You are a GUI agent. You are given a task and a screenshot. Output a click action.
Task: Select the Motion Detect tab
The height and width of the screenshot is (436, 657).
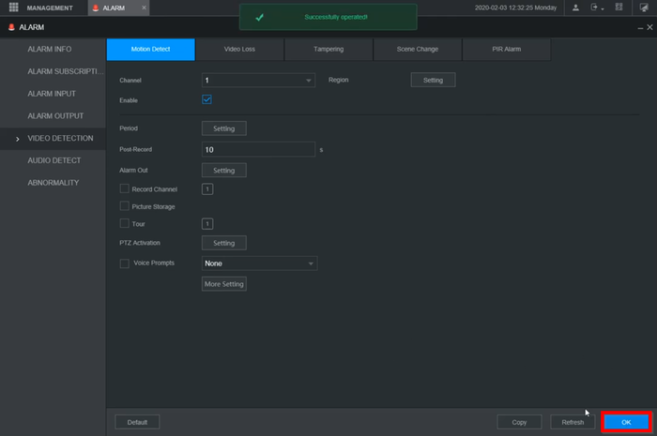(151, 50)
